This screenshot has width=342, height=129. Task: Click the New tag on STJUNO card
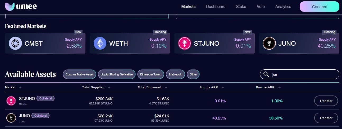tap(248, 32)
